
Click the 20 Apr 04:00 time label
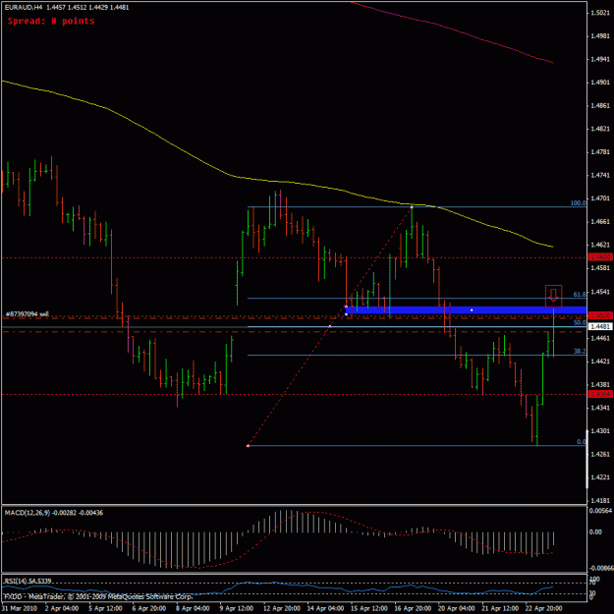click(456, 608)
